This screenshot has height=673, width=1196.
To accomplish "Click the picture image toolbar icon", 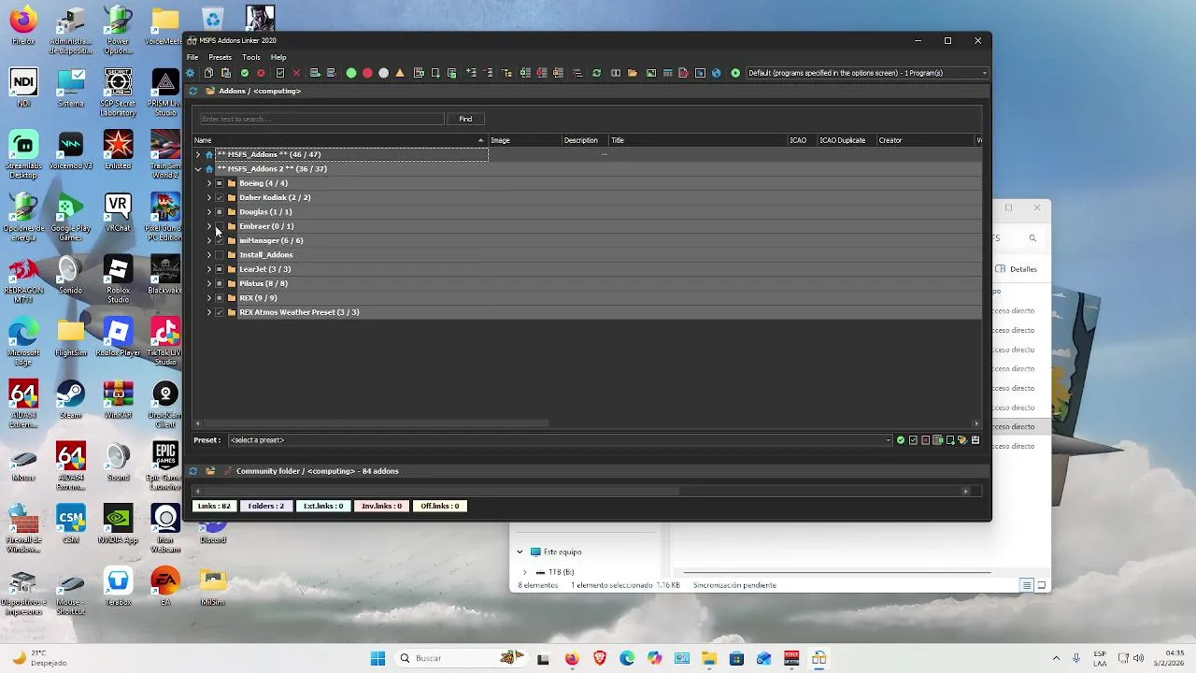I will point(650,73).
